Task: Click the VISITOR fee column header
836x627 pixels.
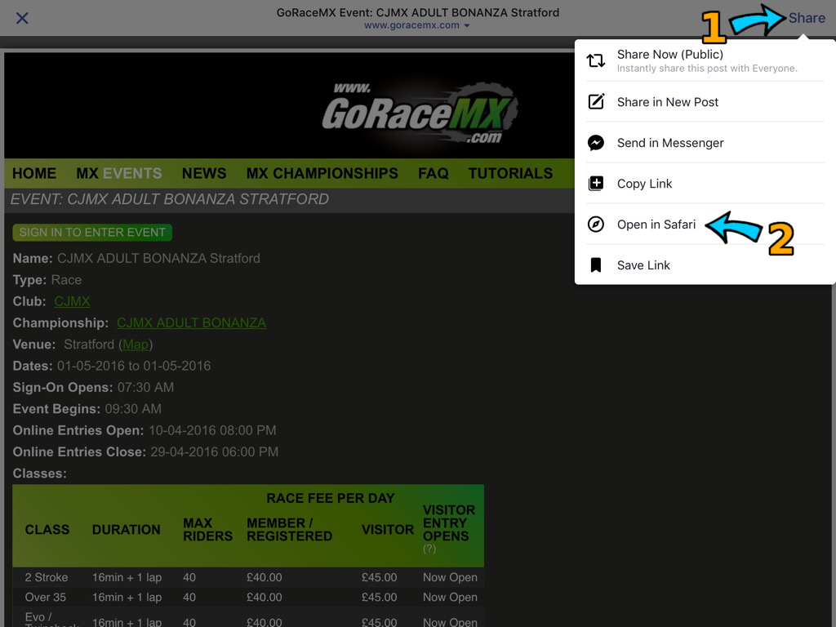Action: 388,529
